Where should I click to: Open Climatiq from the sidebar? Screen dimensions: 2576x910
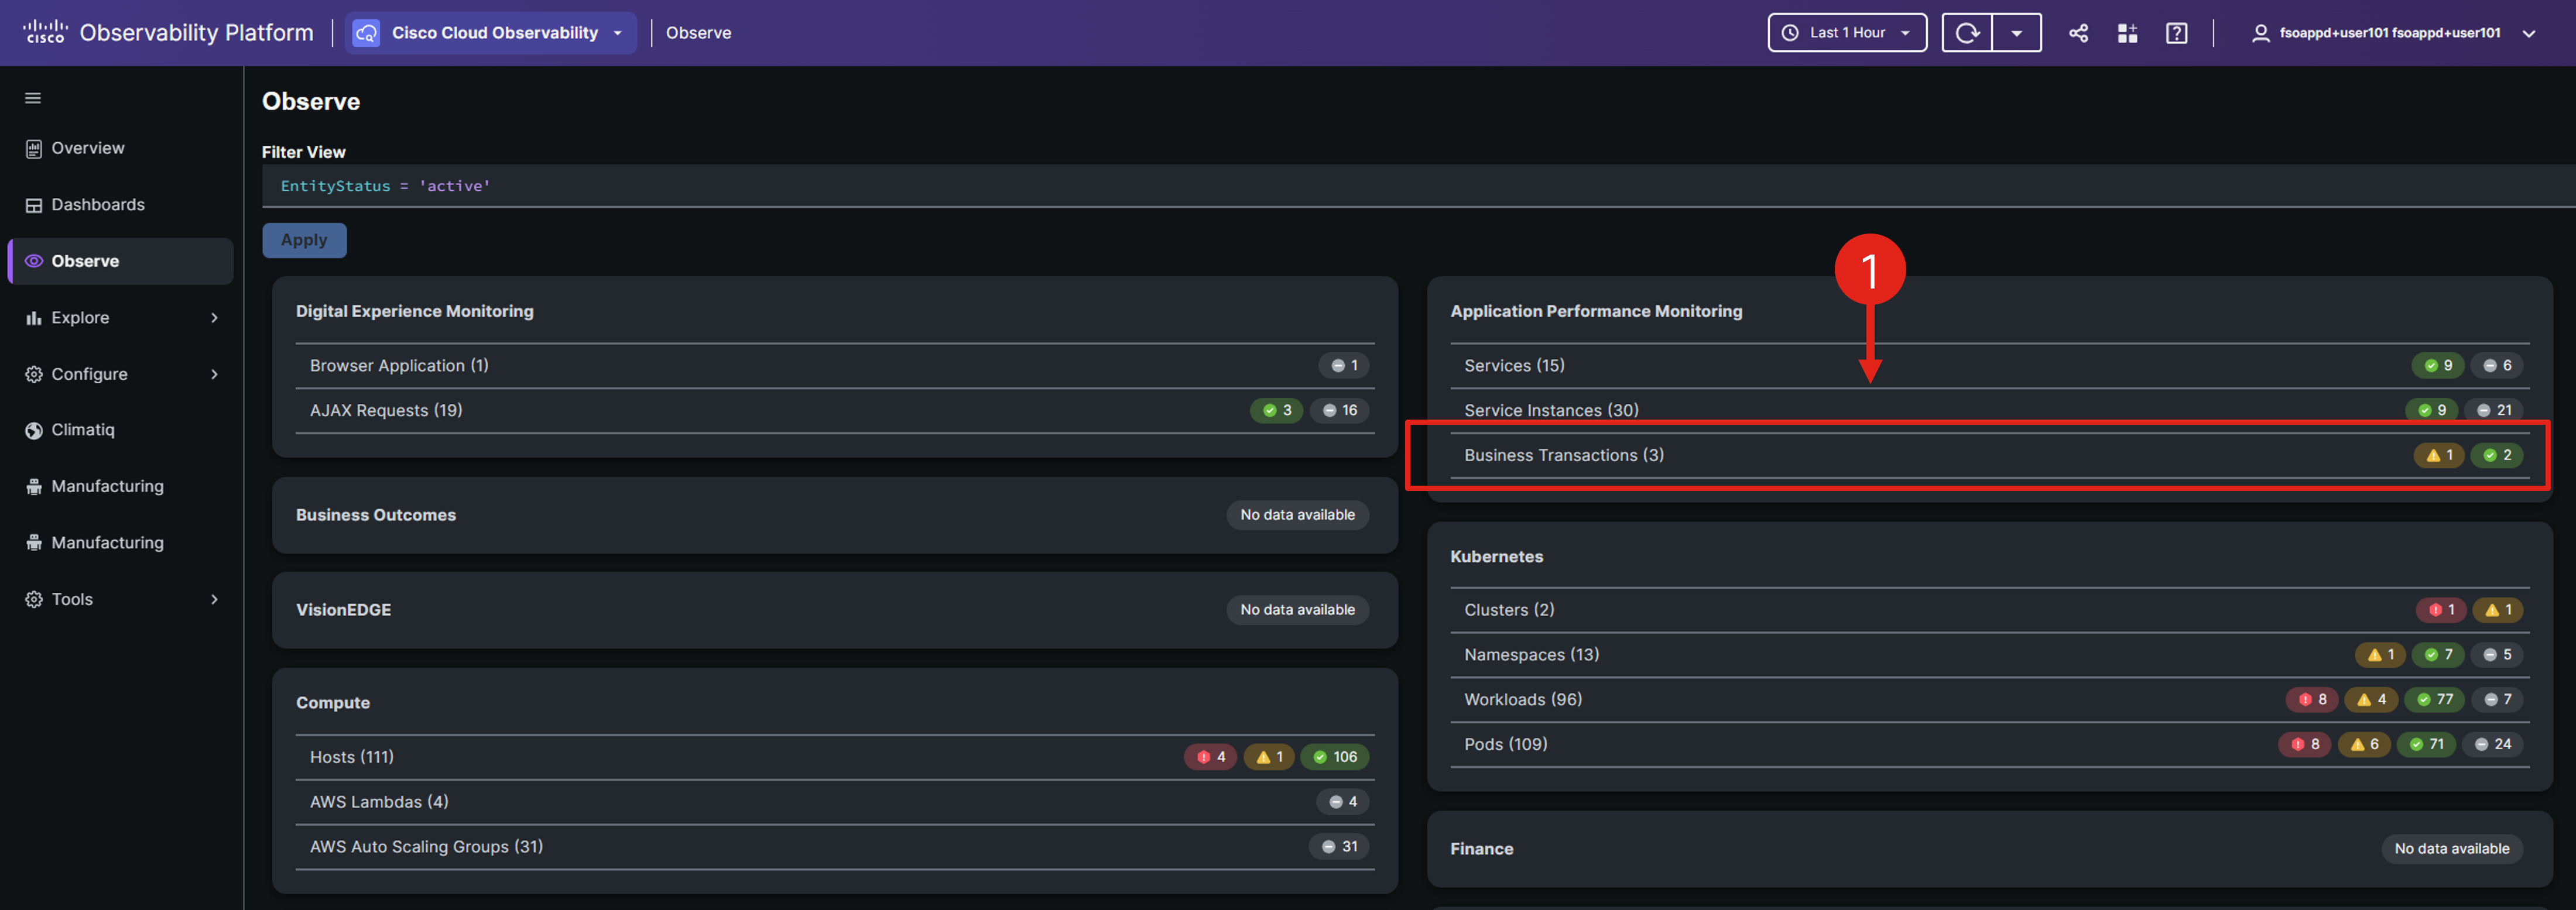82,430
